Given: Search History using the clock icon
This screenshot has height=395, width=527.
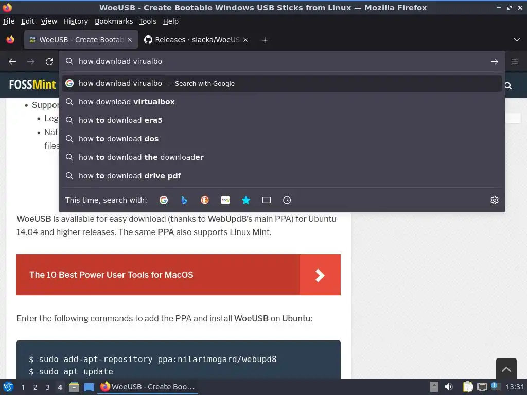Looking at the screenshot, I should 287,200.
